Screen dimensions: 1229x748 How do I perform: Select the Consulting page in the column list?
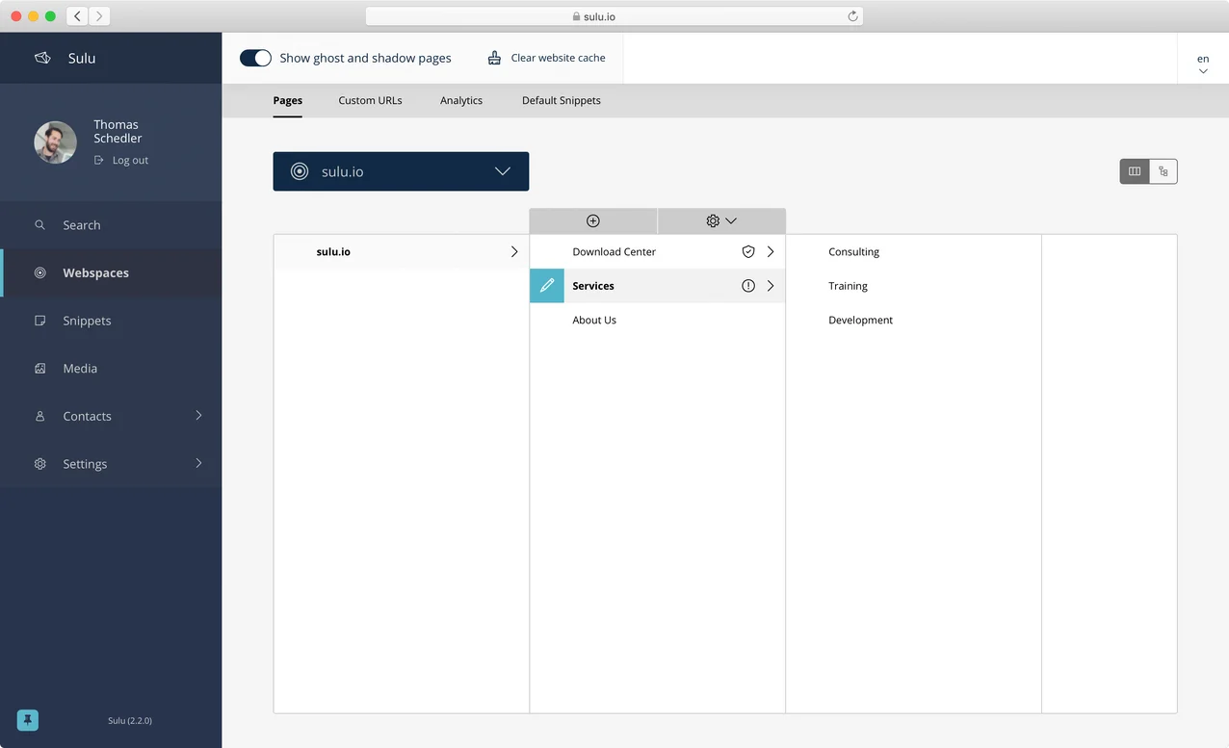point(853,251)
